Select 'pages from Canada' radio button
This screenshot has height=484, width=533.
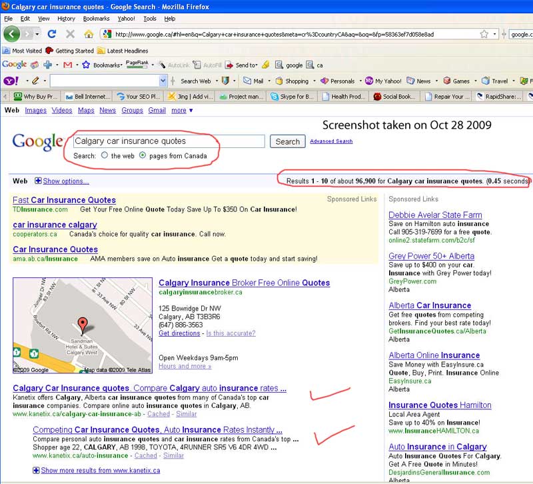click(x=143, y=155)
